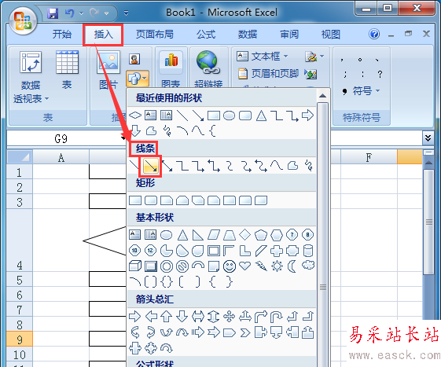Insert a 图片 picture
Screen dimensions: 441x367
108,70
